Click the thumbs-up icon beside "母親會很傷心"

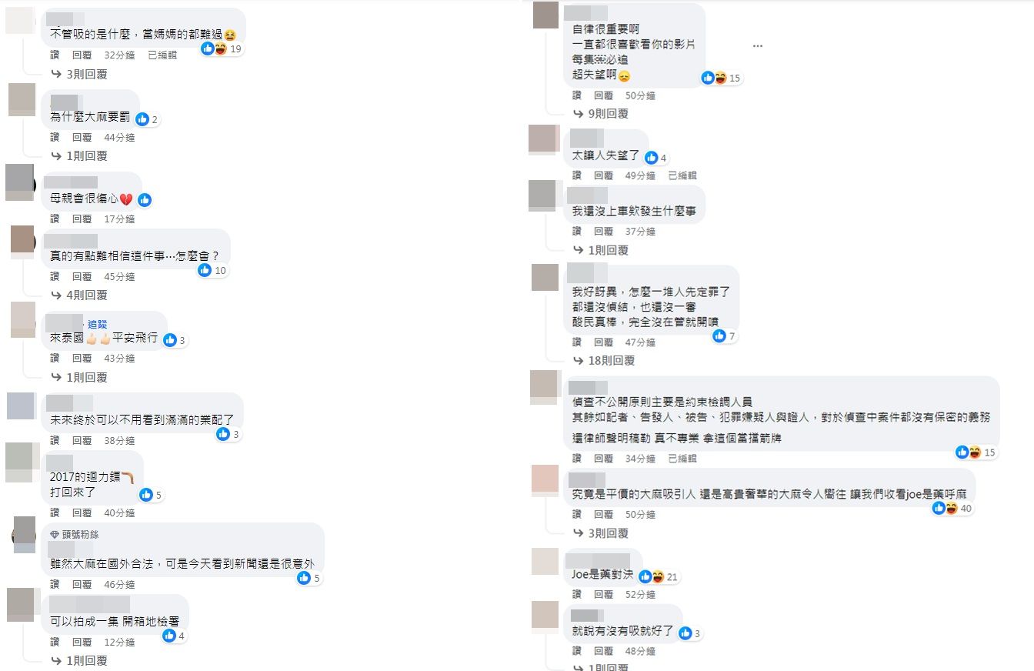(145, 199)
